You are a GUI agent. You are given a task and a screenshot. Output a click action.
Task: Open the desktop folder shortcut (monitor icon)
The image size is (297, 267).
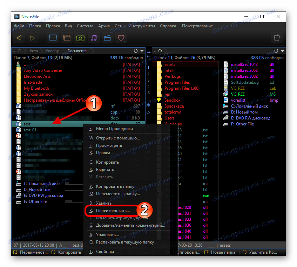pyautogui.click(x=53, y=38)
